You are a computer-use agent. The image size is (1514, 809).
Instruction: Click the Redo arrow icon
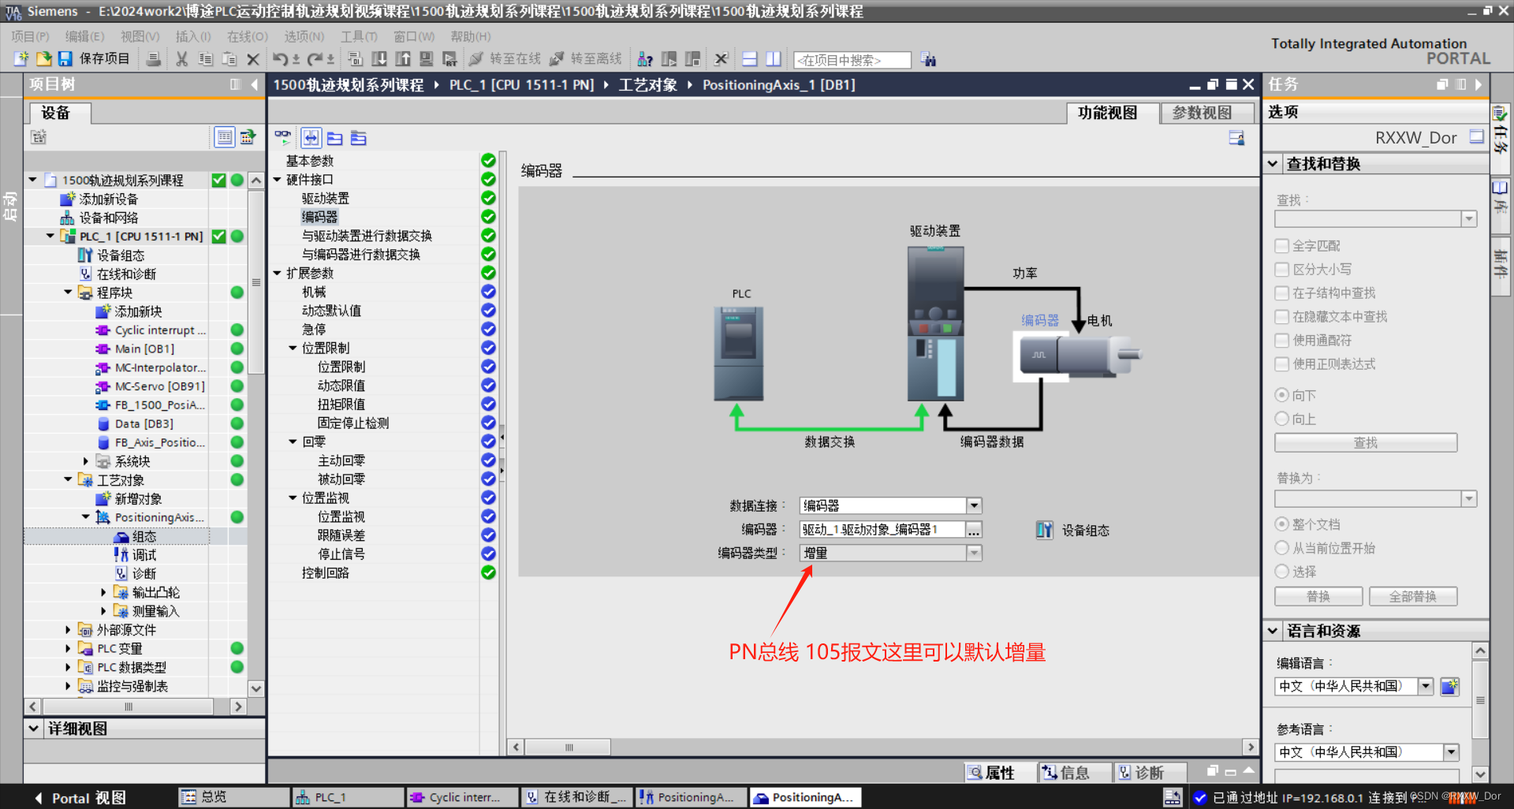click(x=315, y=59)
